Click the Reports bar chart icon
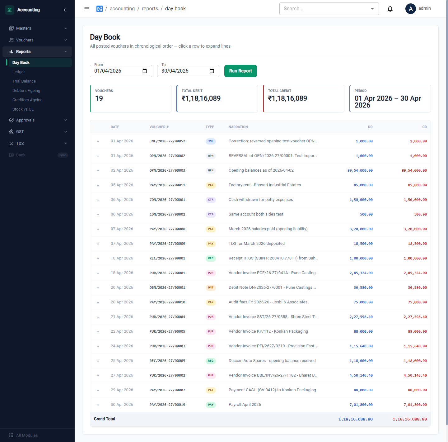This screenshot has width=448, height=442. pos(12,52)
